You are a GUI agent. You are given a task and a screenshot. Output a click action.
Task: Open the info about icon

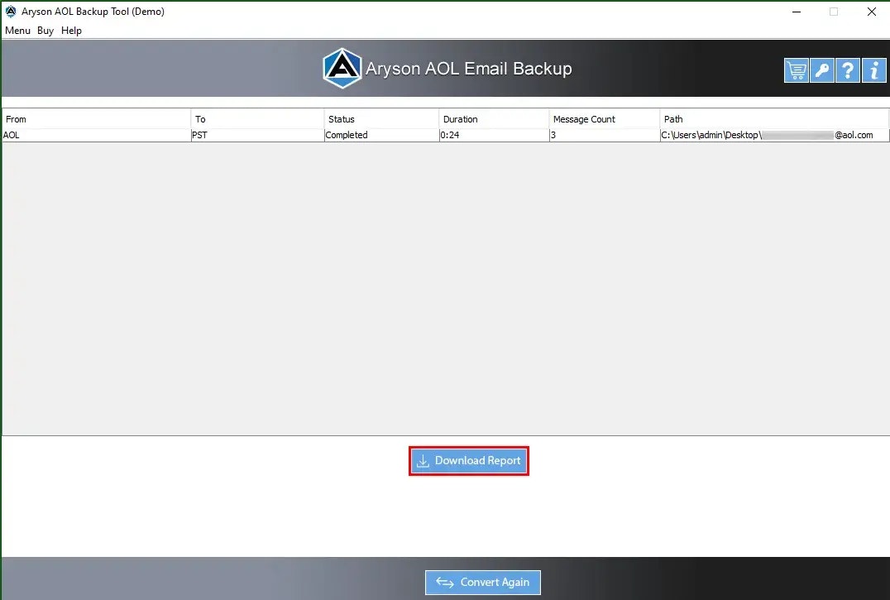pos(873,70)
